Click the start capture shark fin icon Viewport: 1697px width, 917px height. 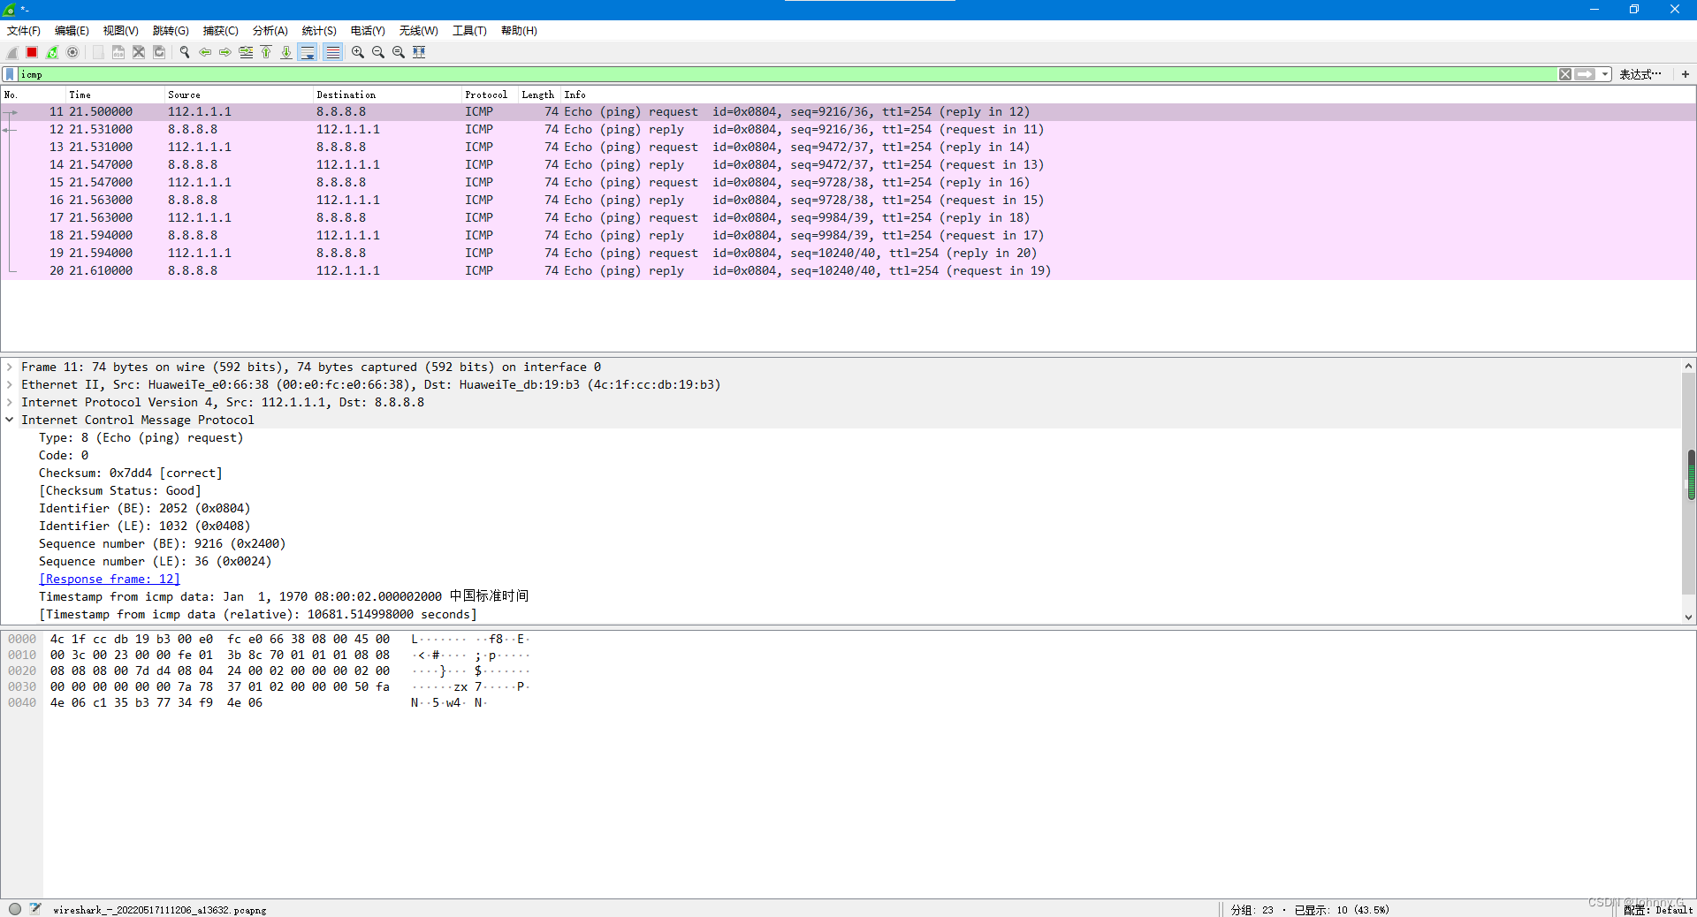coord(12,52)
